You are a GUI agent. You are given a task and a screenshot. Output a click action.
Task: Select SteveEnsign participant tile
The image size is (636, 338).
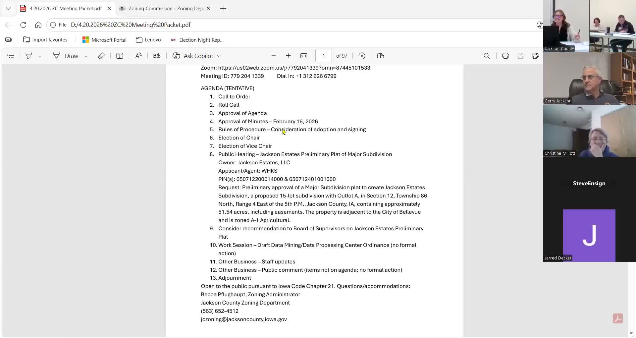(x=589, y=183)
